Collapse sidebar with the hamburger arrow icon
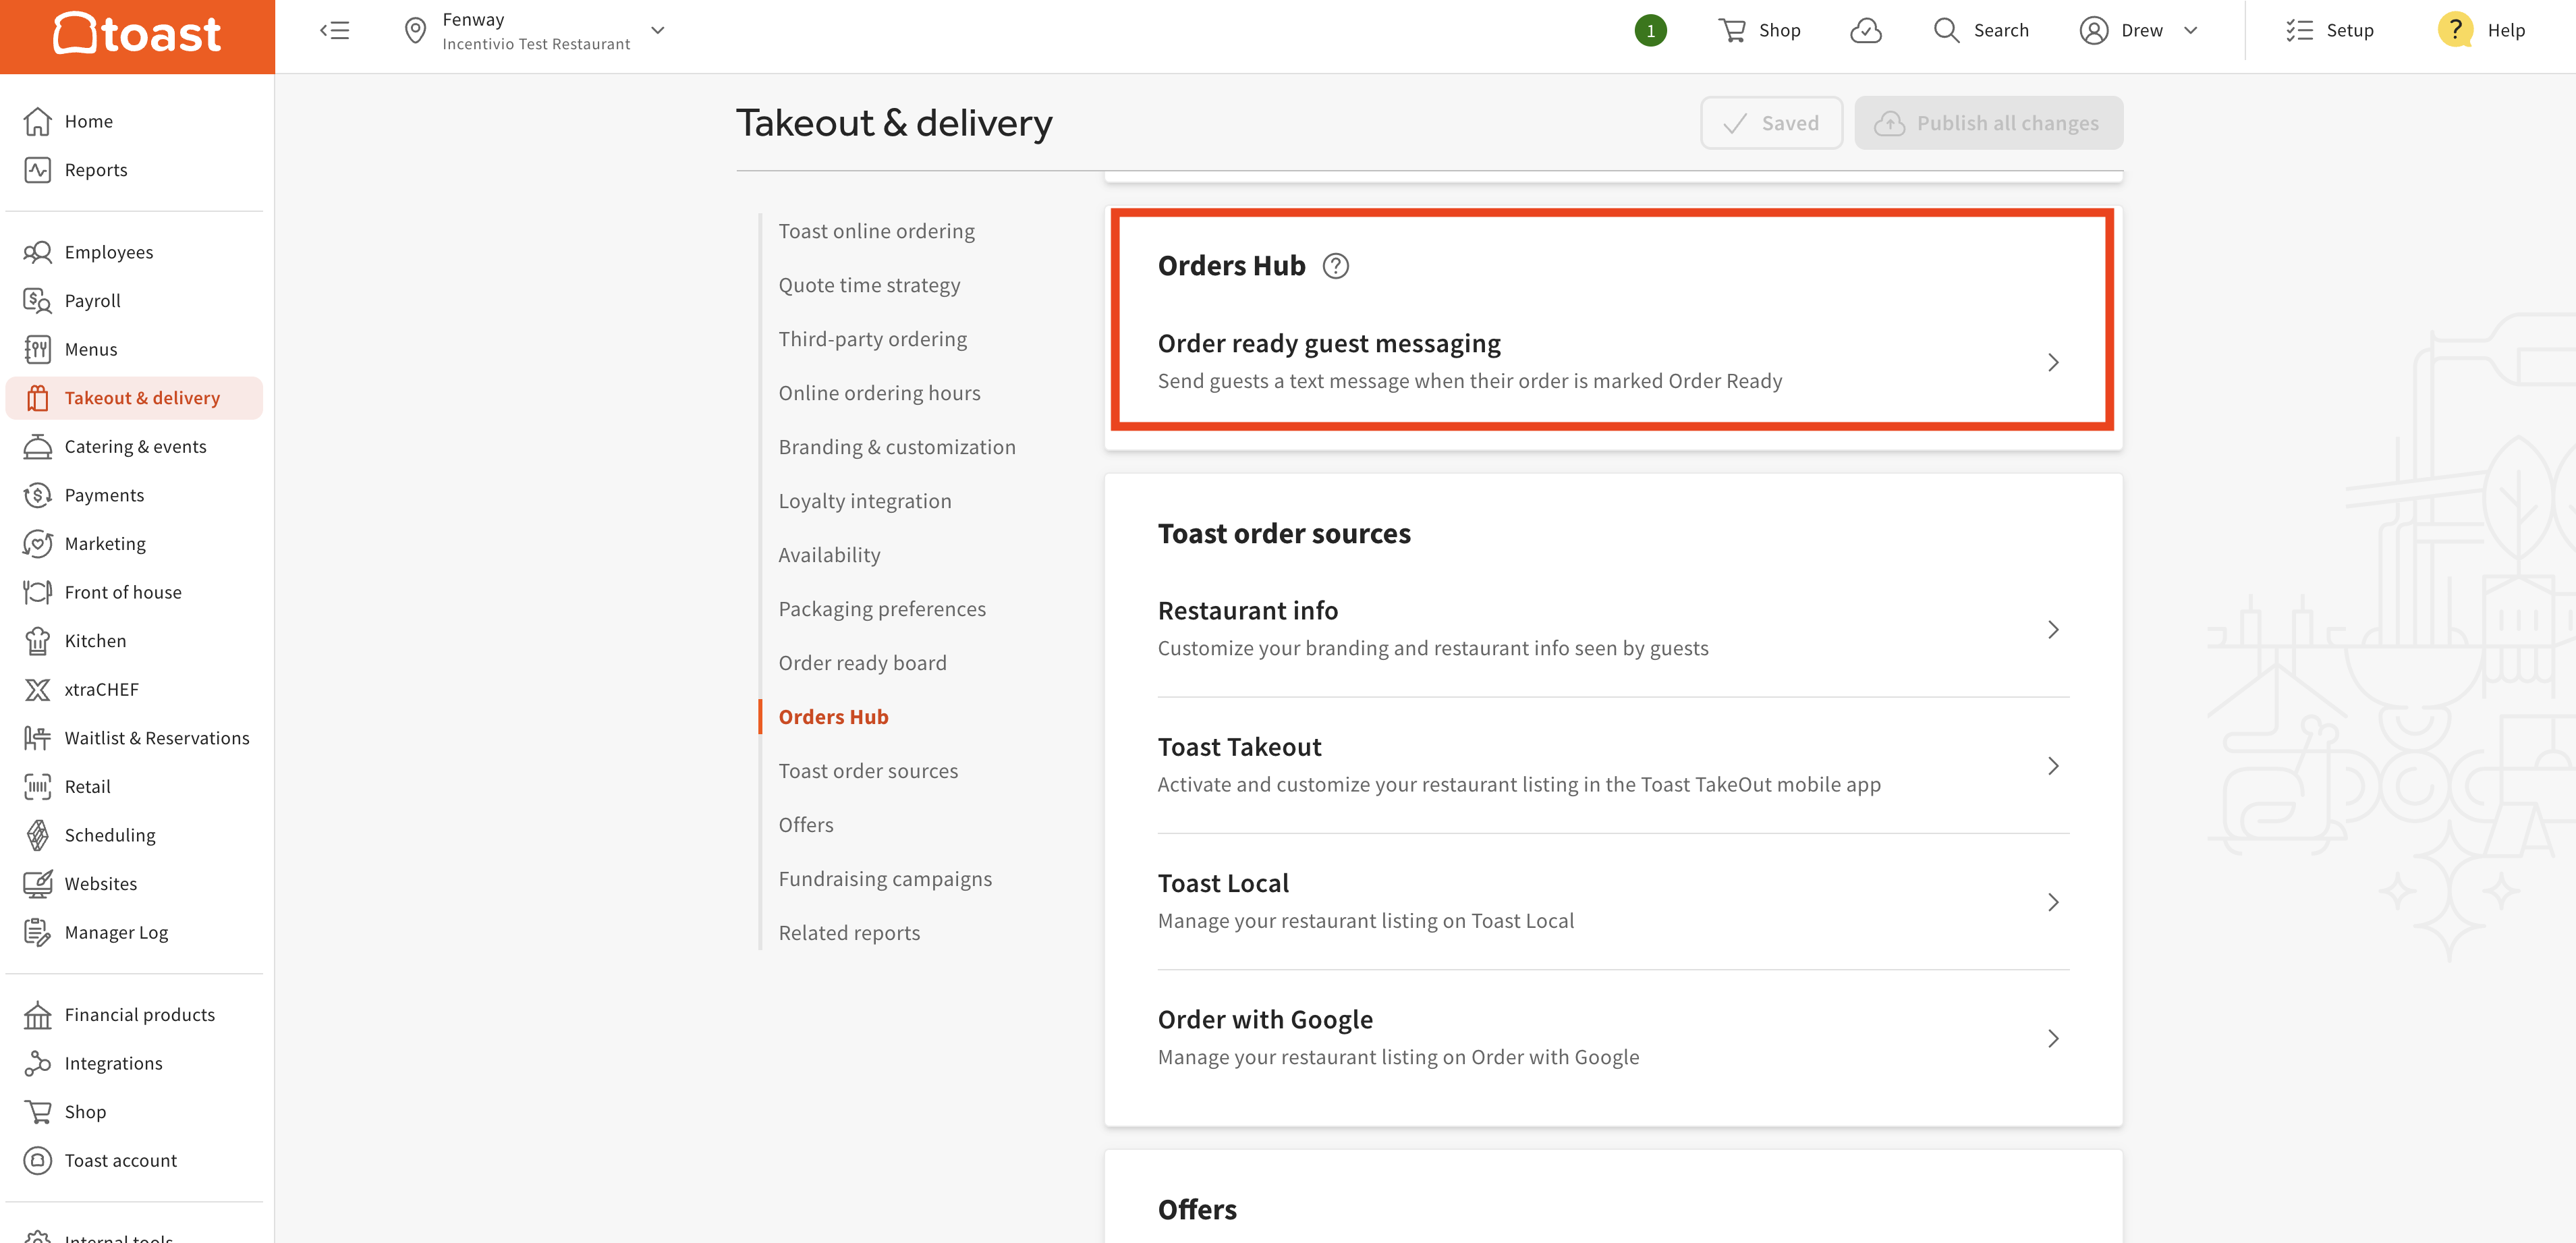The image size is (2576, 1243). (335, 30)
